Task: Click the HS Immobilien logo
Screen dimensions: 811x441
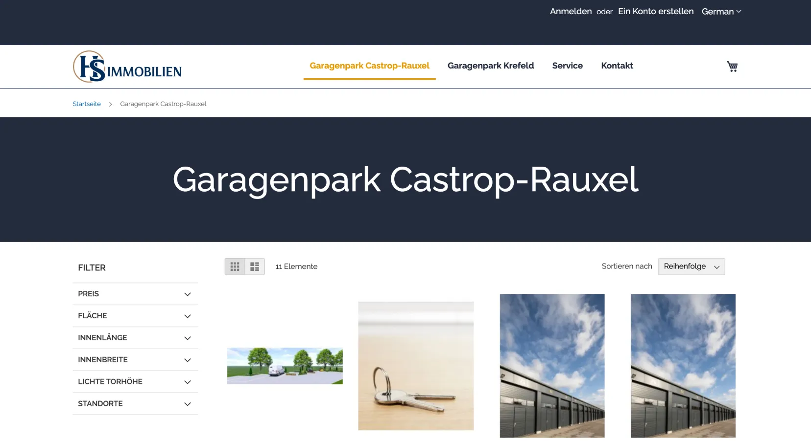Action: tap(127, 67)
